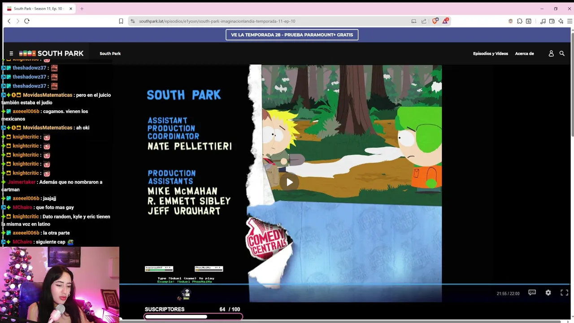Open the South Park nav link
This screenshot has width=574, height=323.
pos(110,53)
